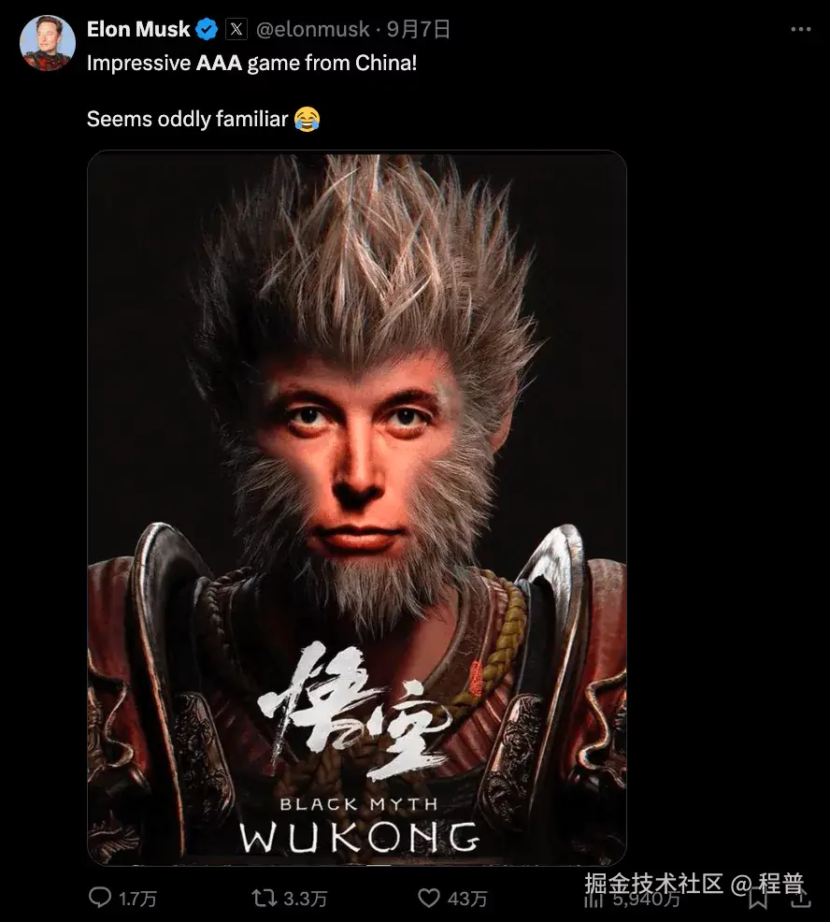Click the reply speech bubble icon
Image resolution: width=830 pixels, height=922 pixels.
[x=100, y=898]
